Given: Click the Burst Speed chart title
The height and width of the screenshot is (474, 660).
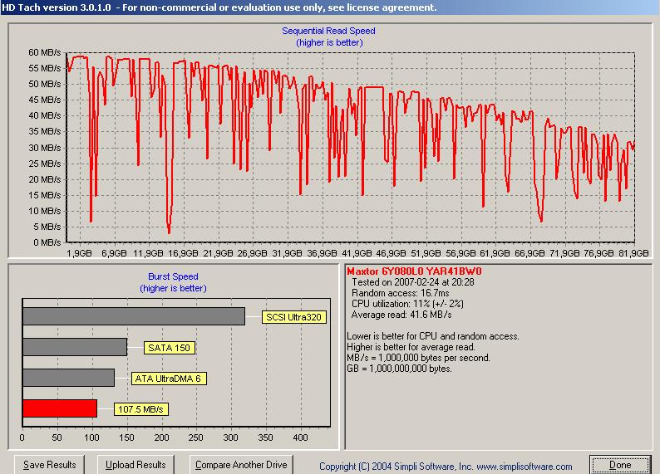Looking at the screenshot, I should (173, 276).
